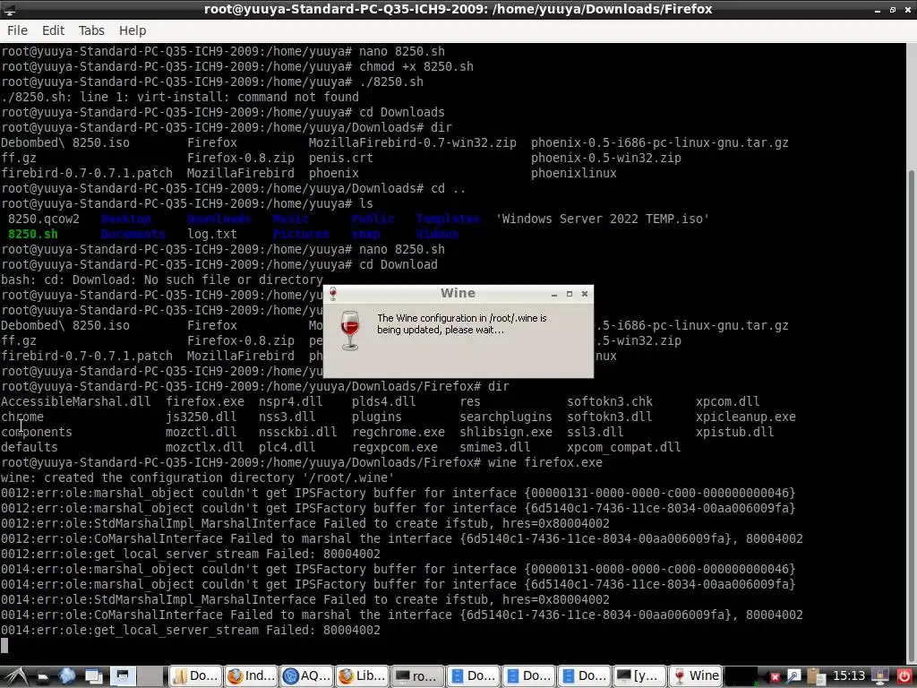The width and height of the screenshot is (917, 688).
Task: Select the 'ro...' terminal taskbar button
Action: point(417,676)
